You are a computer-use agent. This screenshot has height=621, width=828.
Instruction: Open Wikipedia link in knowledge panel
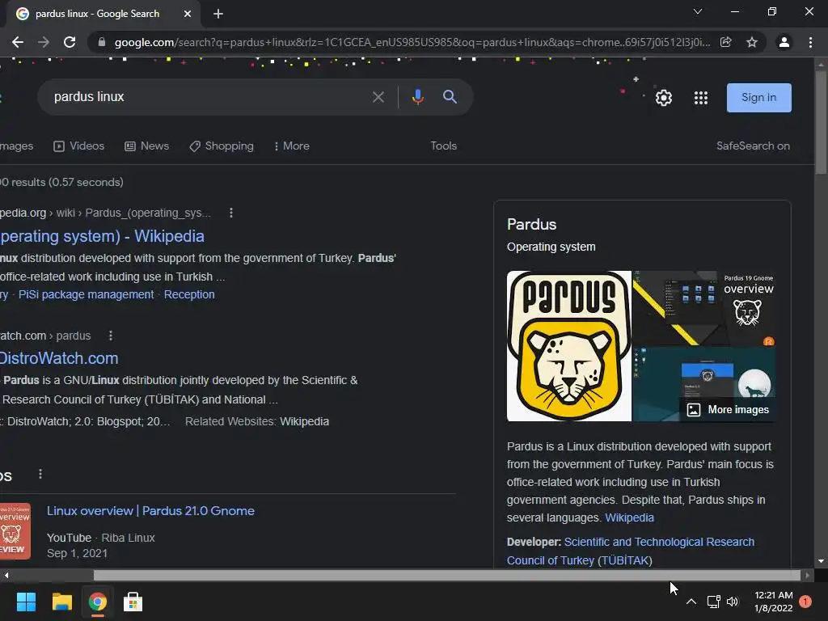point(629,518)
